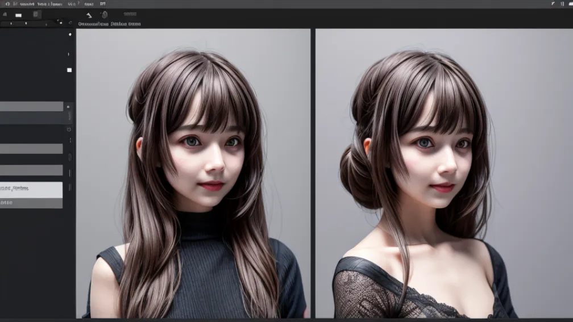573x322 pixels.
Task: Click the diagonal arrow icon at the top right
Action: pyautogui.click(x=553, y=3)
